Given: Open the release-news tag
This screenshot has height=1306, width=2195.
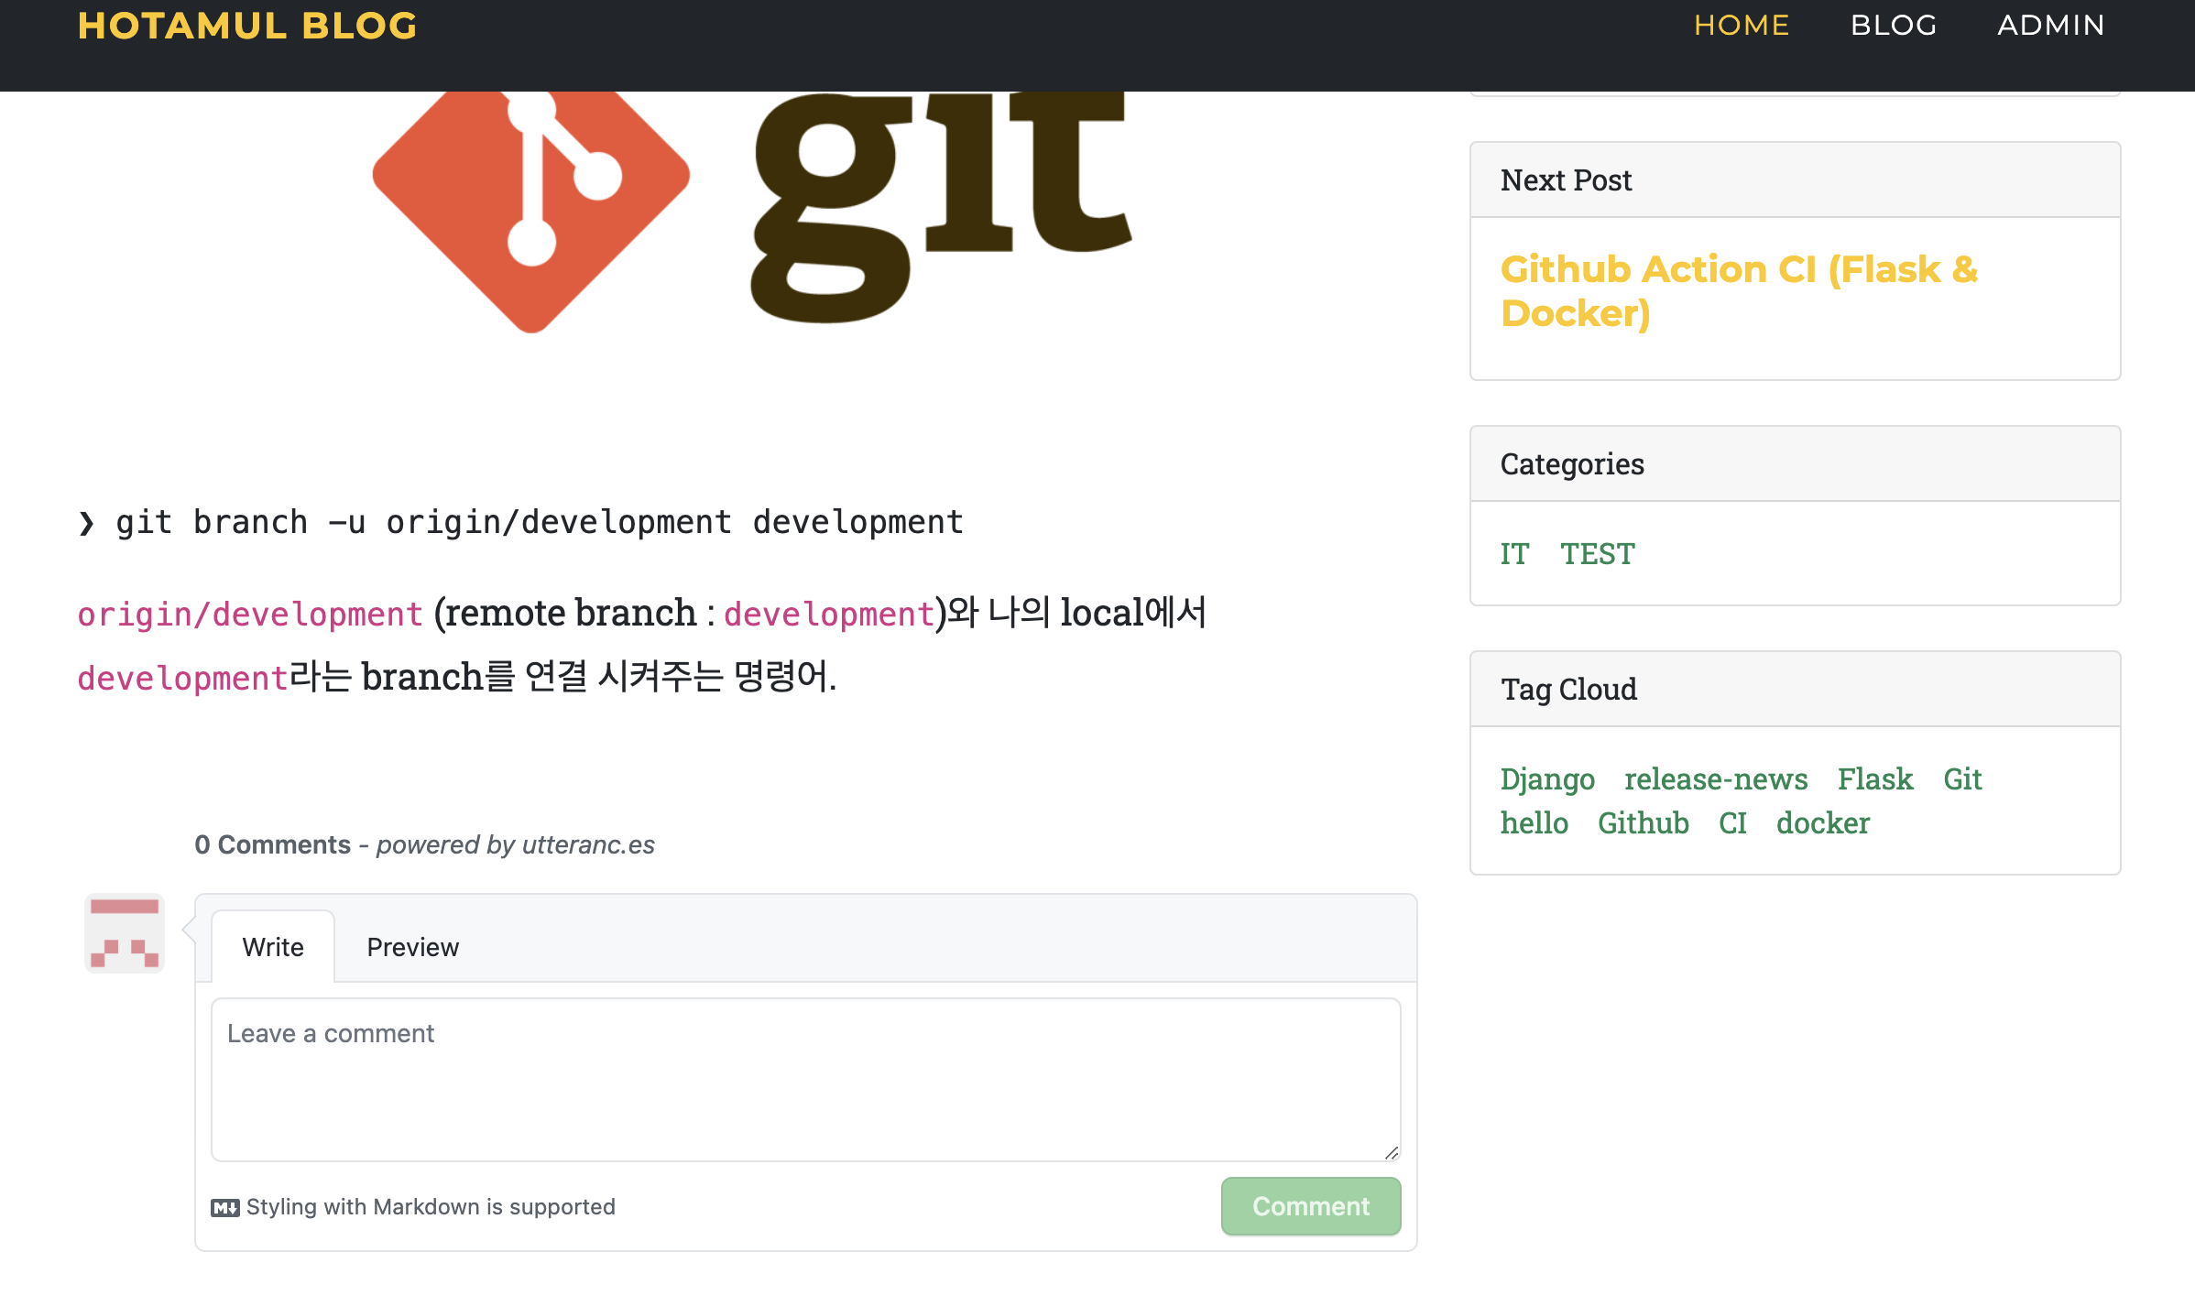Looking at the screenshot, I should point(1716,779).
